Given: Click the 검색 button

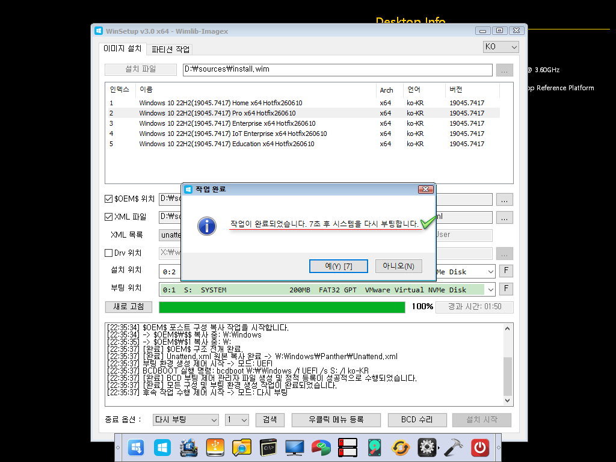Looking at the screenshot, I should coord(270,420).
